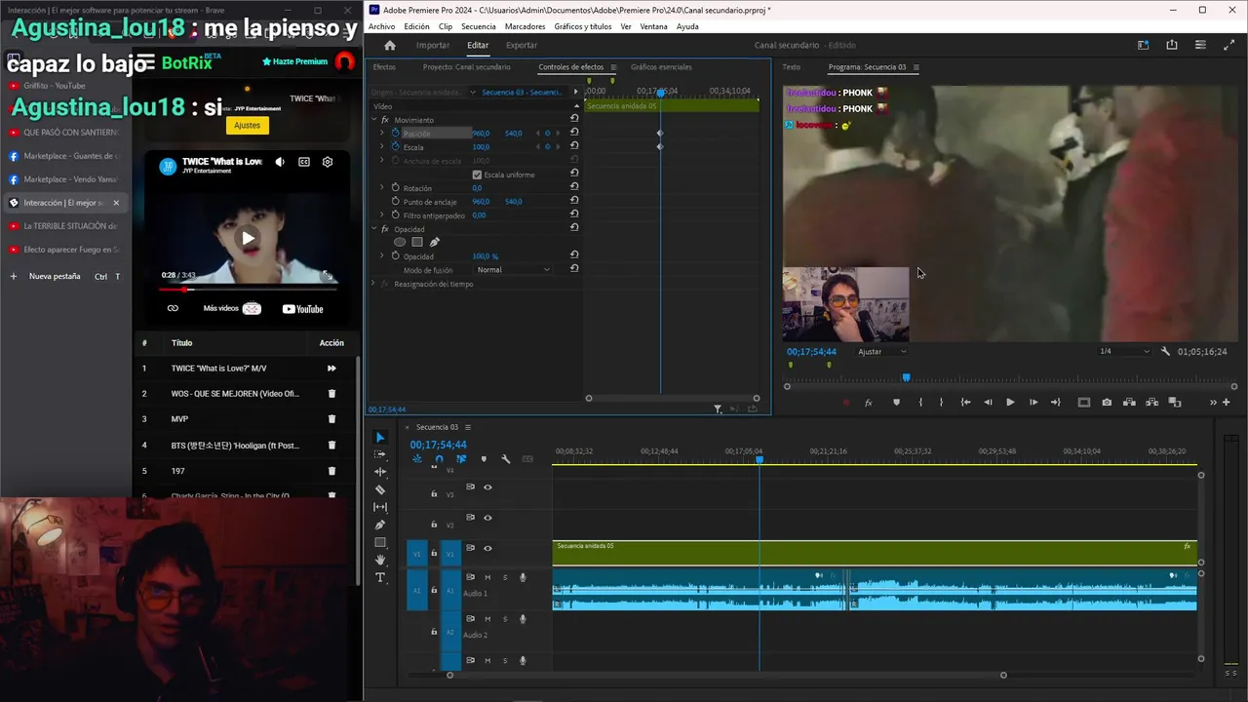Open the button editor plus icon

pyautogui.click(x=1227, y=403)
